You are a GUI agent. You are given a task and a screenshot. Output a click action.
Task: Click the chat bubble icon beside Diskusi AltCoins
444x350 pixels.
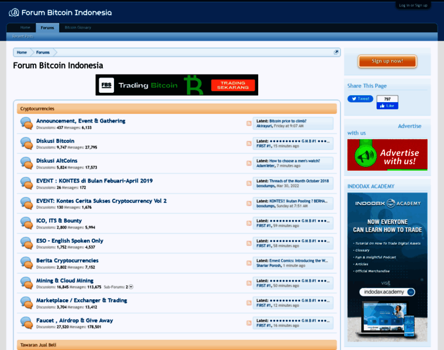(x=27, y=163)
